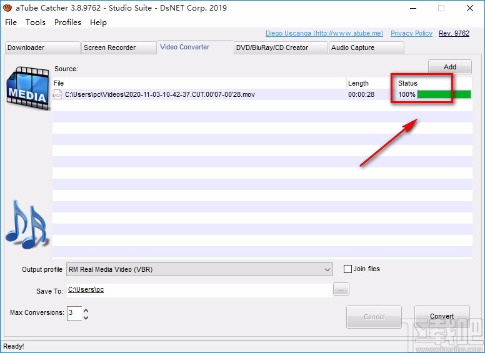Click the Convert button
The width and height of the screenshot is (485, 353).
(442, 316)
